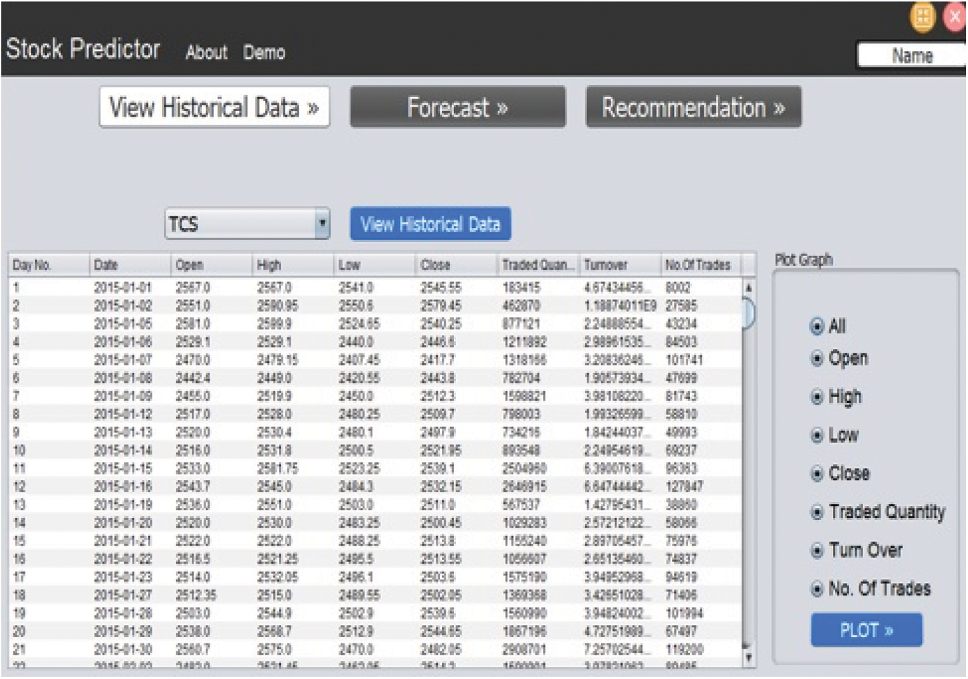Open the About menu

click(206, 52)
